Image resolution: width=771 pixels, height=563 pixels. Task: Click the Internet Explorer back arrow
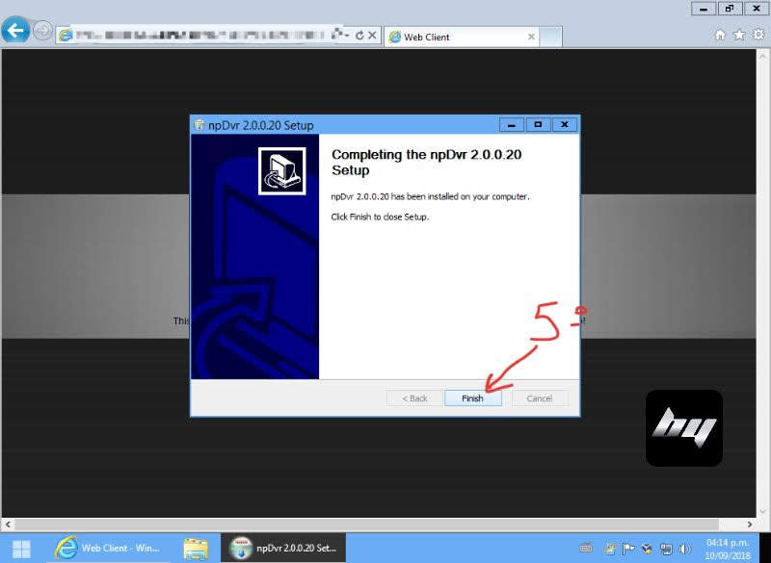pyautogui.click(x=15, y=31)
